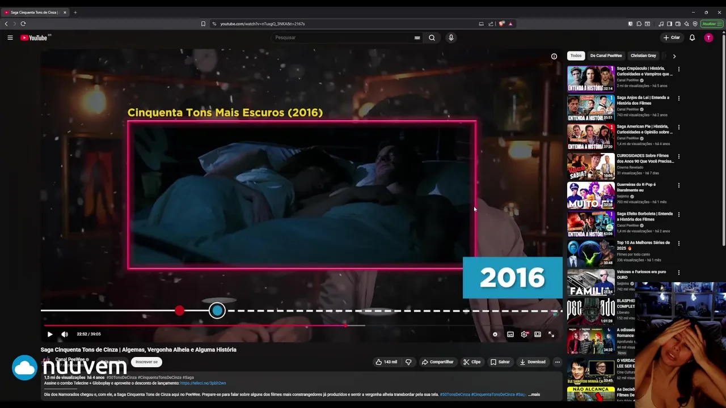Screen dimensions: 726x408
Task: Click the Compartilhar share button
Action: [437, 362]
